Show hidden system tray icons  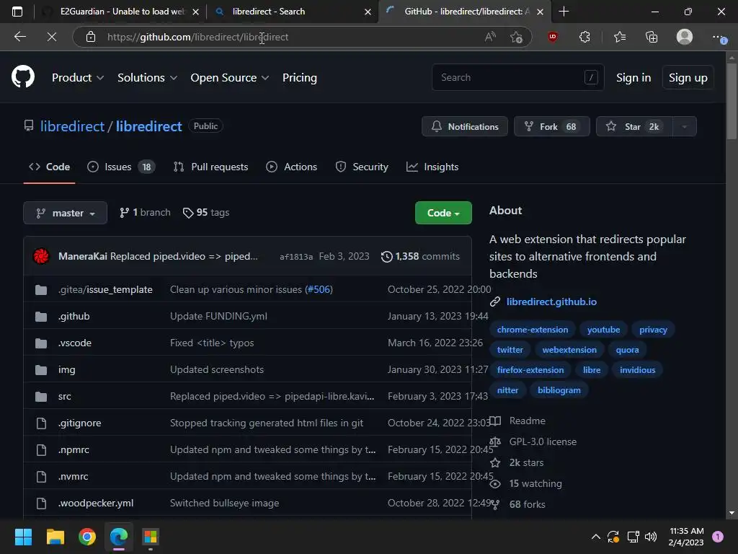595,537
